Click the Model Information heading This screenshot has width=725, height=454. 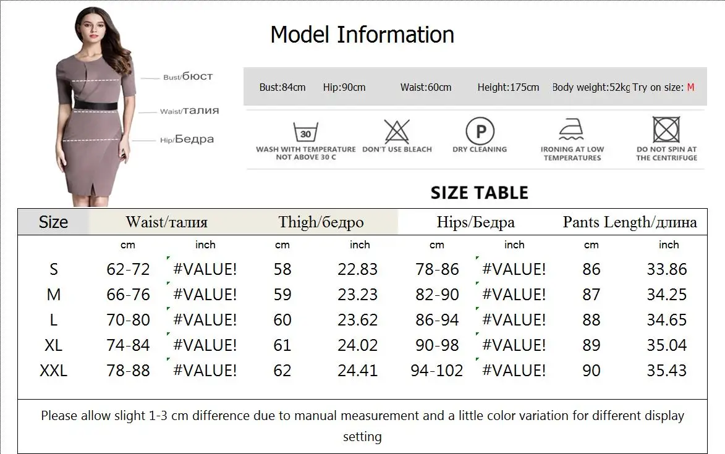click(x=362, y=35)
